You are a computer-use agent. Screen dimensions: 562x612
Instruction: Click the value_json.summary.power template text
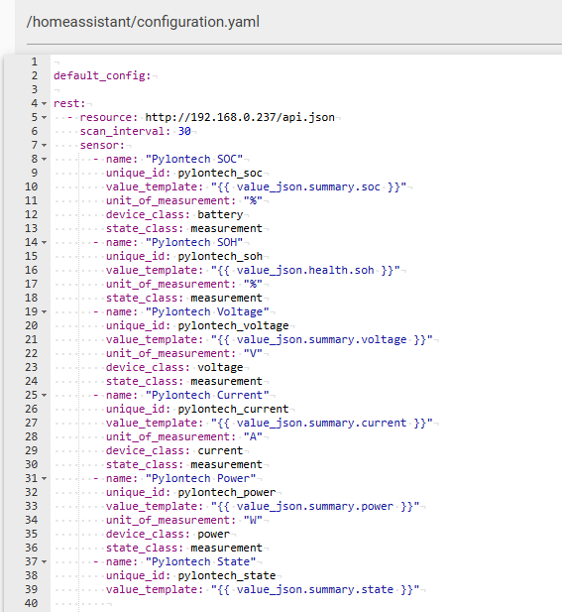coord(315,506)
